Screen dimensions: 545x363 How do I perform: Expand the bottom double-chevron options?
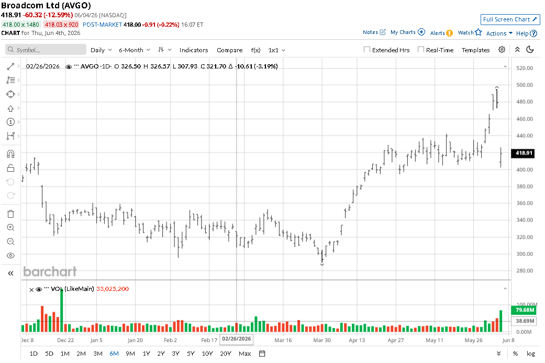498,354
